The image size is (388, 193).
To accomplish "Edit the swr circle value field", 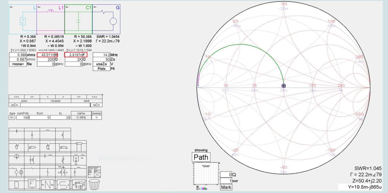I will pyautogui.click(x=226, y=181).
